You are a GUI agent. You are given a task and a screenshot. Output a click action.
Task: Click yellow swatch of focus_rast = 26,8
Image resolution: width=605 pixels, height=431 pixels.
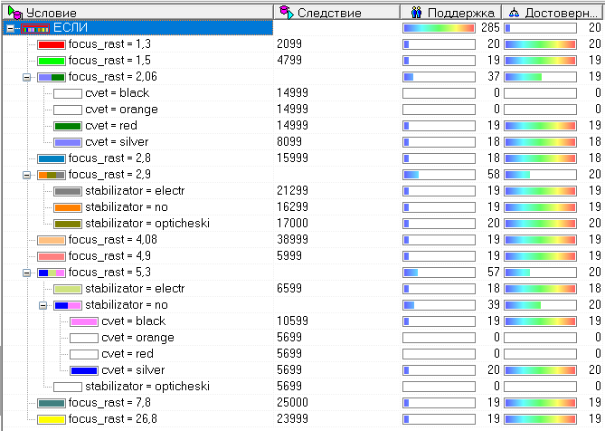pyautogui.click(x=52, y=419)
